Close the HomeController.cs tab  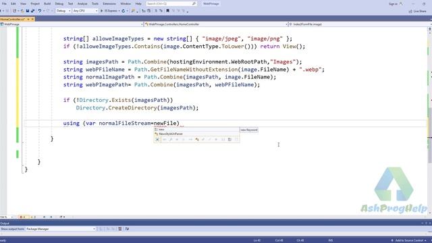point(32,19)
